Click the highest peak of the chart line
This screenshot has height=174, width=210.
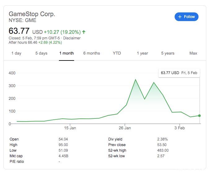[x=136, y=80]
